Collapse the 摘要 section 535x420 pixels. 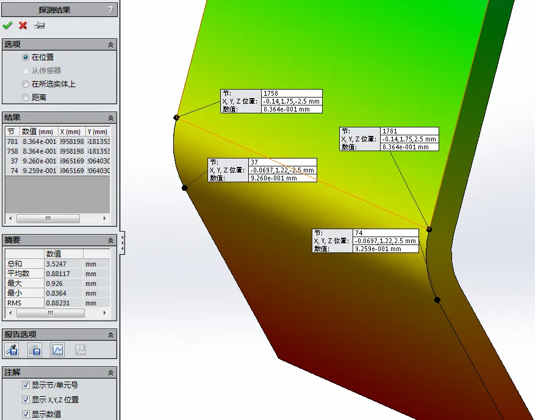click(x=110, y=240)
